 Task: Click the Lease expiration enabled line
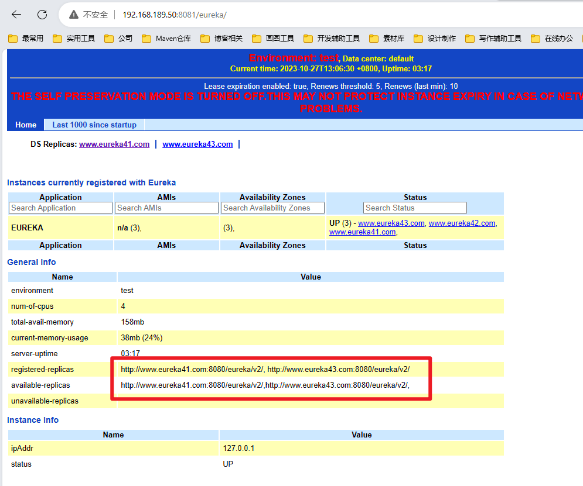tap(331, 86)
